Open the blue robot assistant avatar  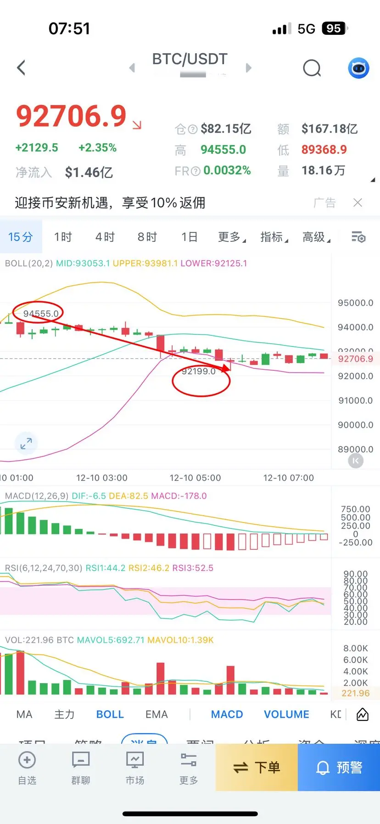coord(358,68)
